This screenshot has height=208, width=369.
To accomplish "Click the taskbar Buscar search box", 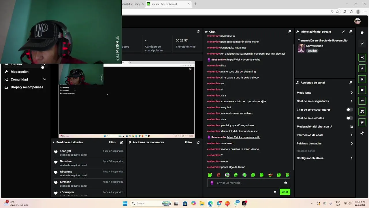I will [151, 204].
